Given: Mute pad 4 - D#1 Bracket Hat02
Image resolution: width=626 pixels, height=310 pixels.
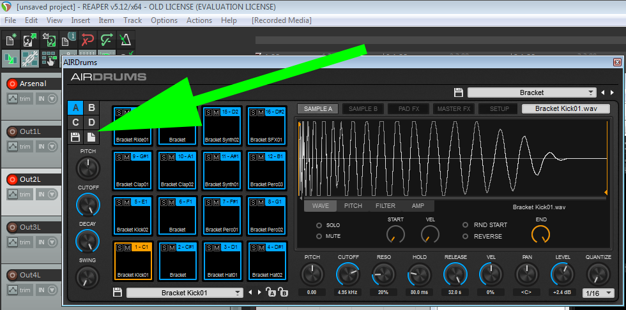Looking at the screenshot, I should point(261,247).
